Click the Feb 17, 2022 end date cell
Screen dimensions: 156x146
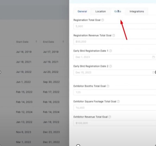coord(51,92)
